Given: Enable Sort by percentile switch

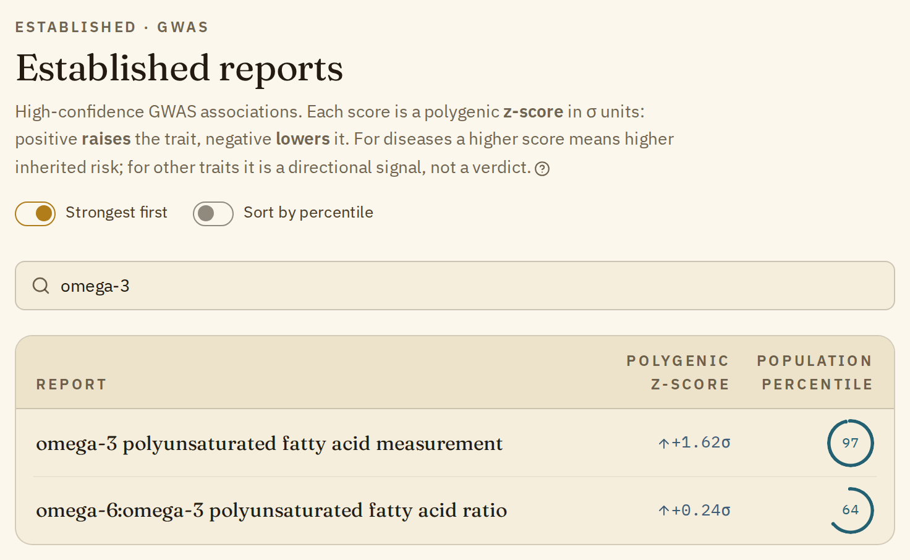Looking at the screenshot, I should [x=213, y=214].
